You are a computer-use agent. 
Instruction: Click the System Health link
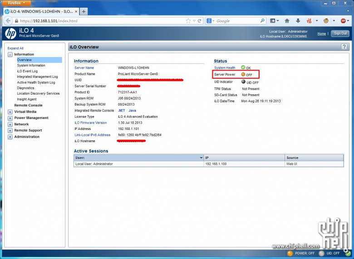tap(225, 68)
